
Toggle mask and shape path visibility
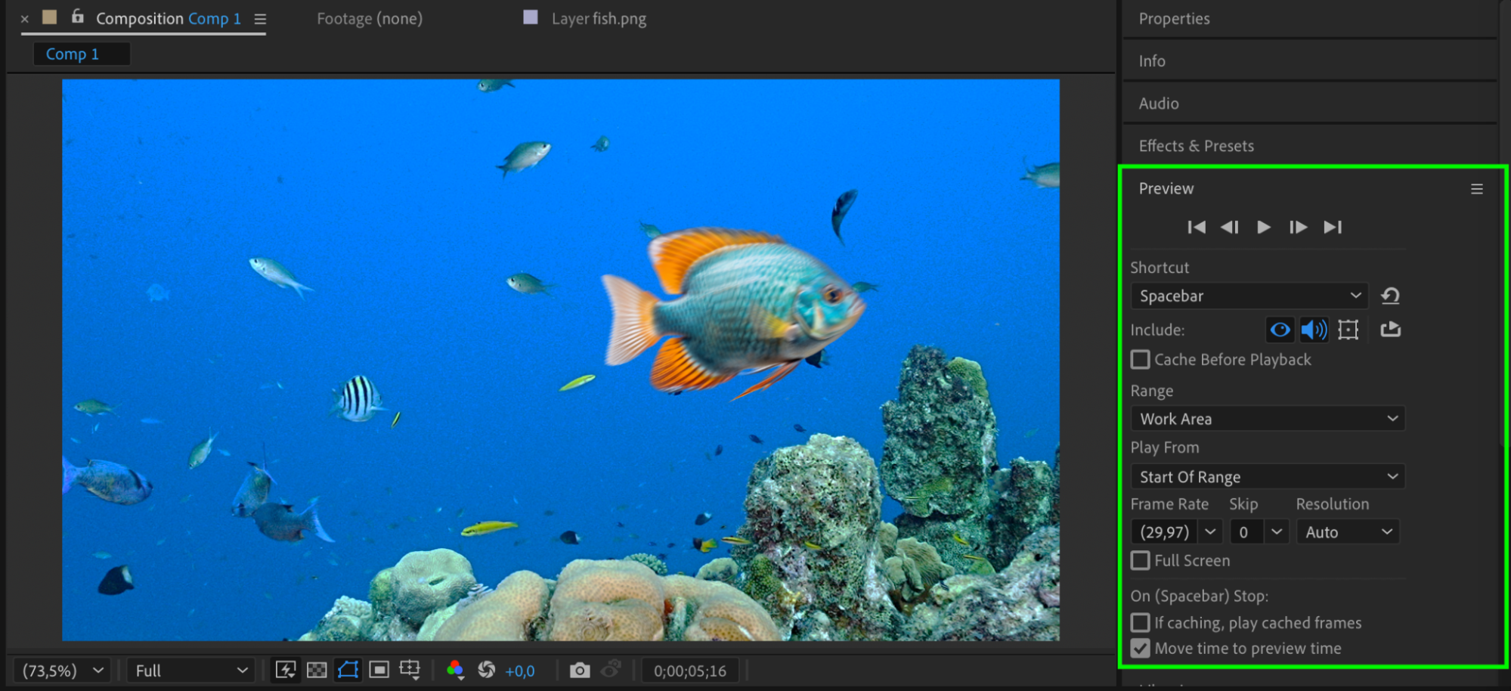(348, 670)
